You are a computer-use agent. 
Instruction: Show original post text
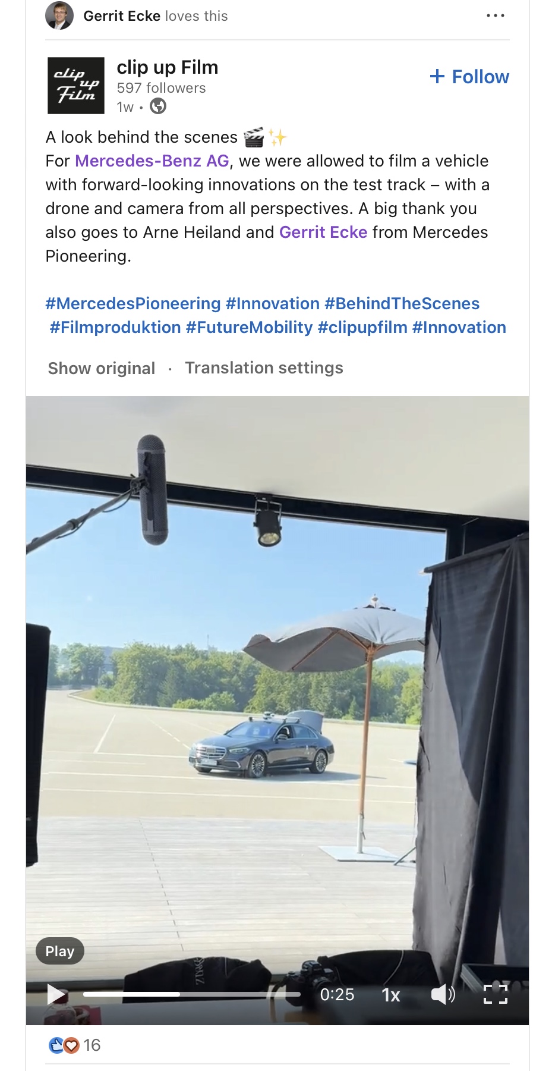(102, 369)
